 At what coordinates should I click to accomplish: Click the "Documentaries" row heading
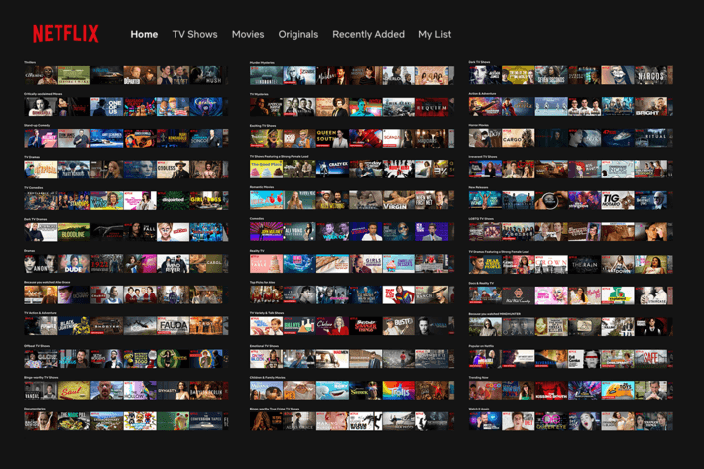(35, 409)
